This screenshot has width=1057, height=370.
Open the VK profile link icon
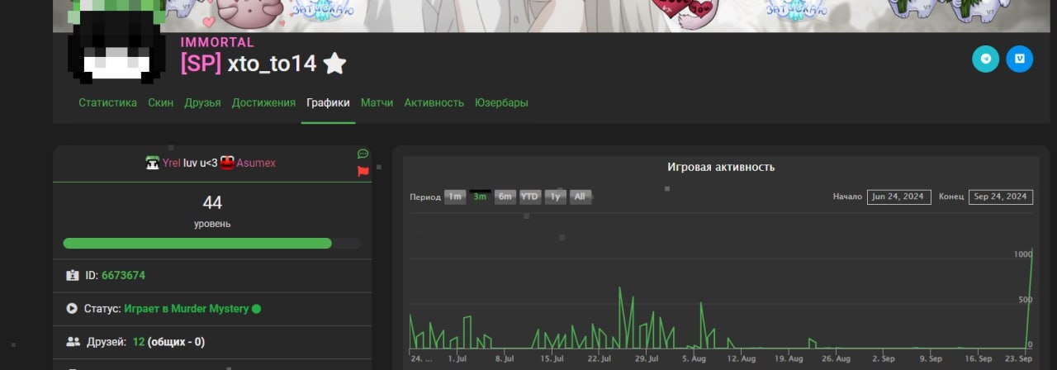point(1019,59)
